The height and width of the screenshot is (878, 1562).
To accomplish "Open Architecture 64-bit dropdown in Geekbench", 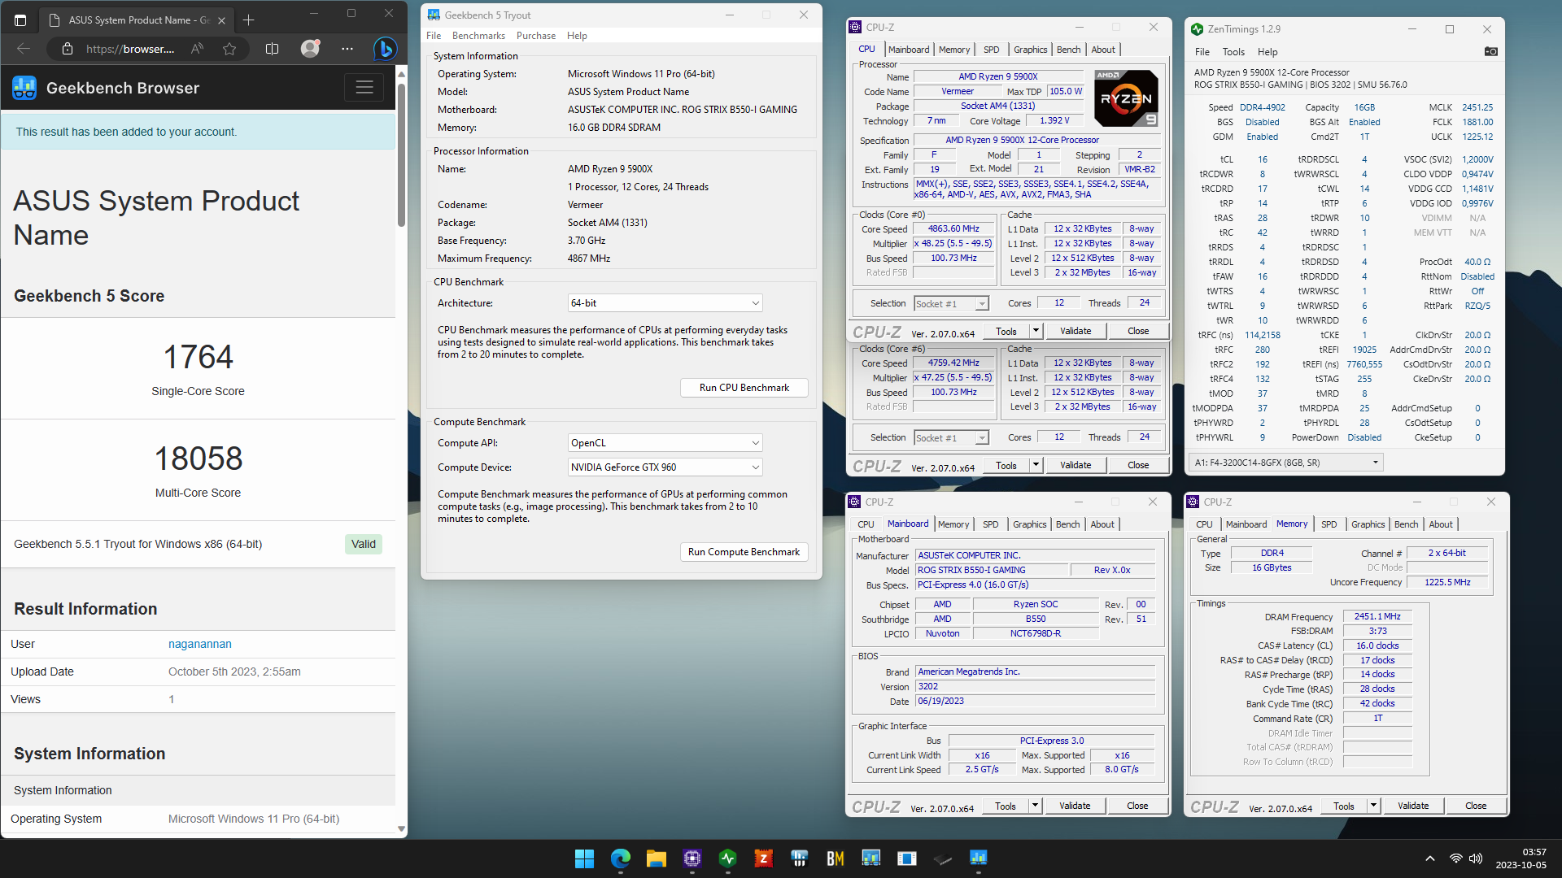I will (x=665, y=303).
